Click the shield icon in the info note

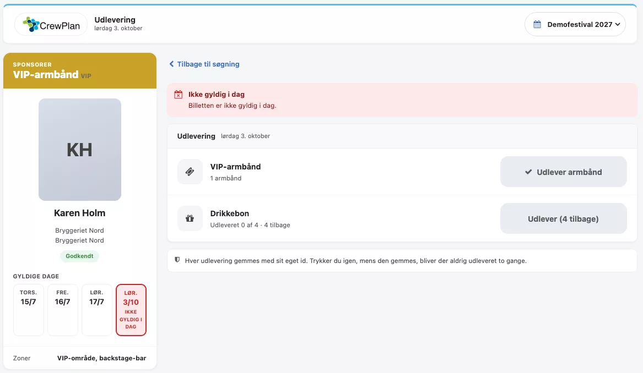click(x=177, y=260)
